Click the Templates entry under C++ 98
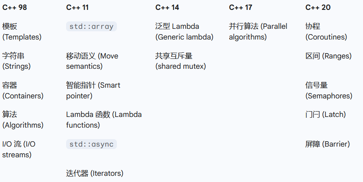The height and width of the screenshot is (182, 363). coord(22,32)
